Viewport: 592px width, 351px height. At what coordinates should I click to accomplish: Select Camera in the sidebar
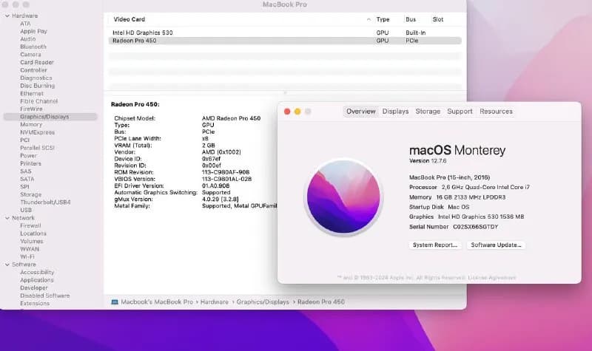coord(30,54)
